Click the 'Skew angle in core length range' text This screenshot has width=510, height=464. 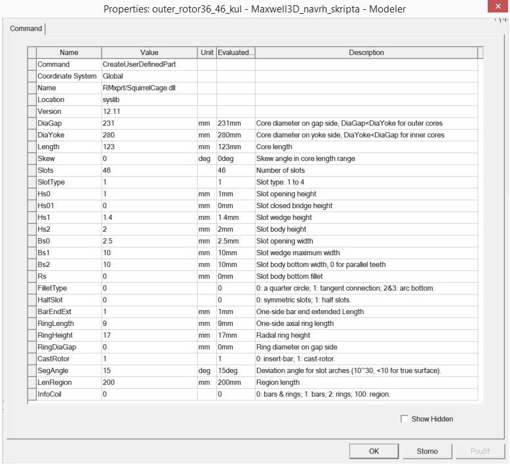coord(305,159)
